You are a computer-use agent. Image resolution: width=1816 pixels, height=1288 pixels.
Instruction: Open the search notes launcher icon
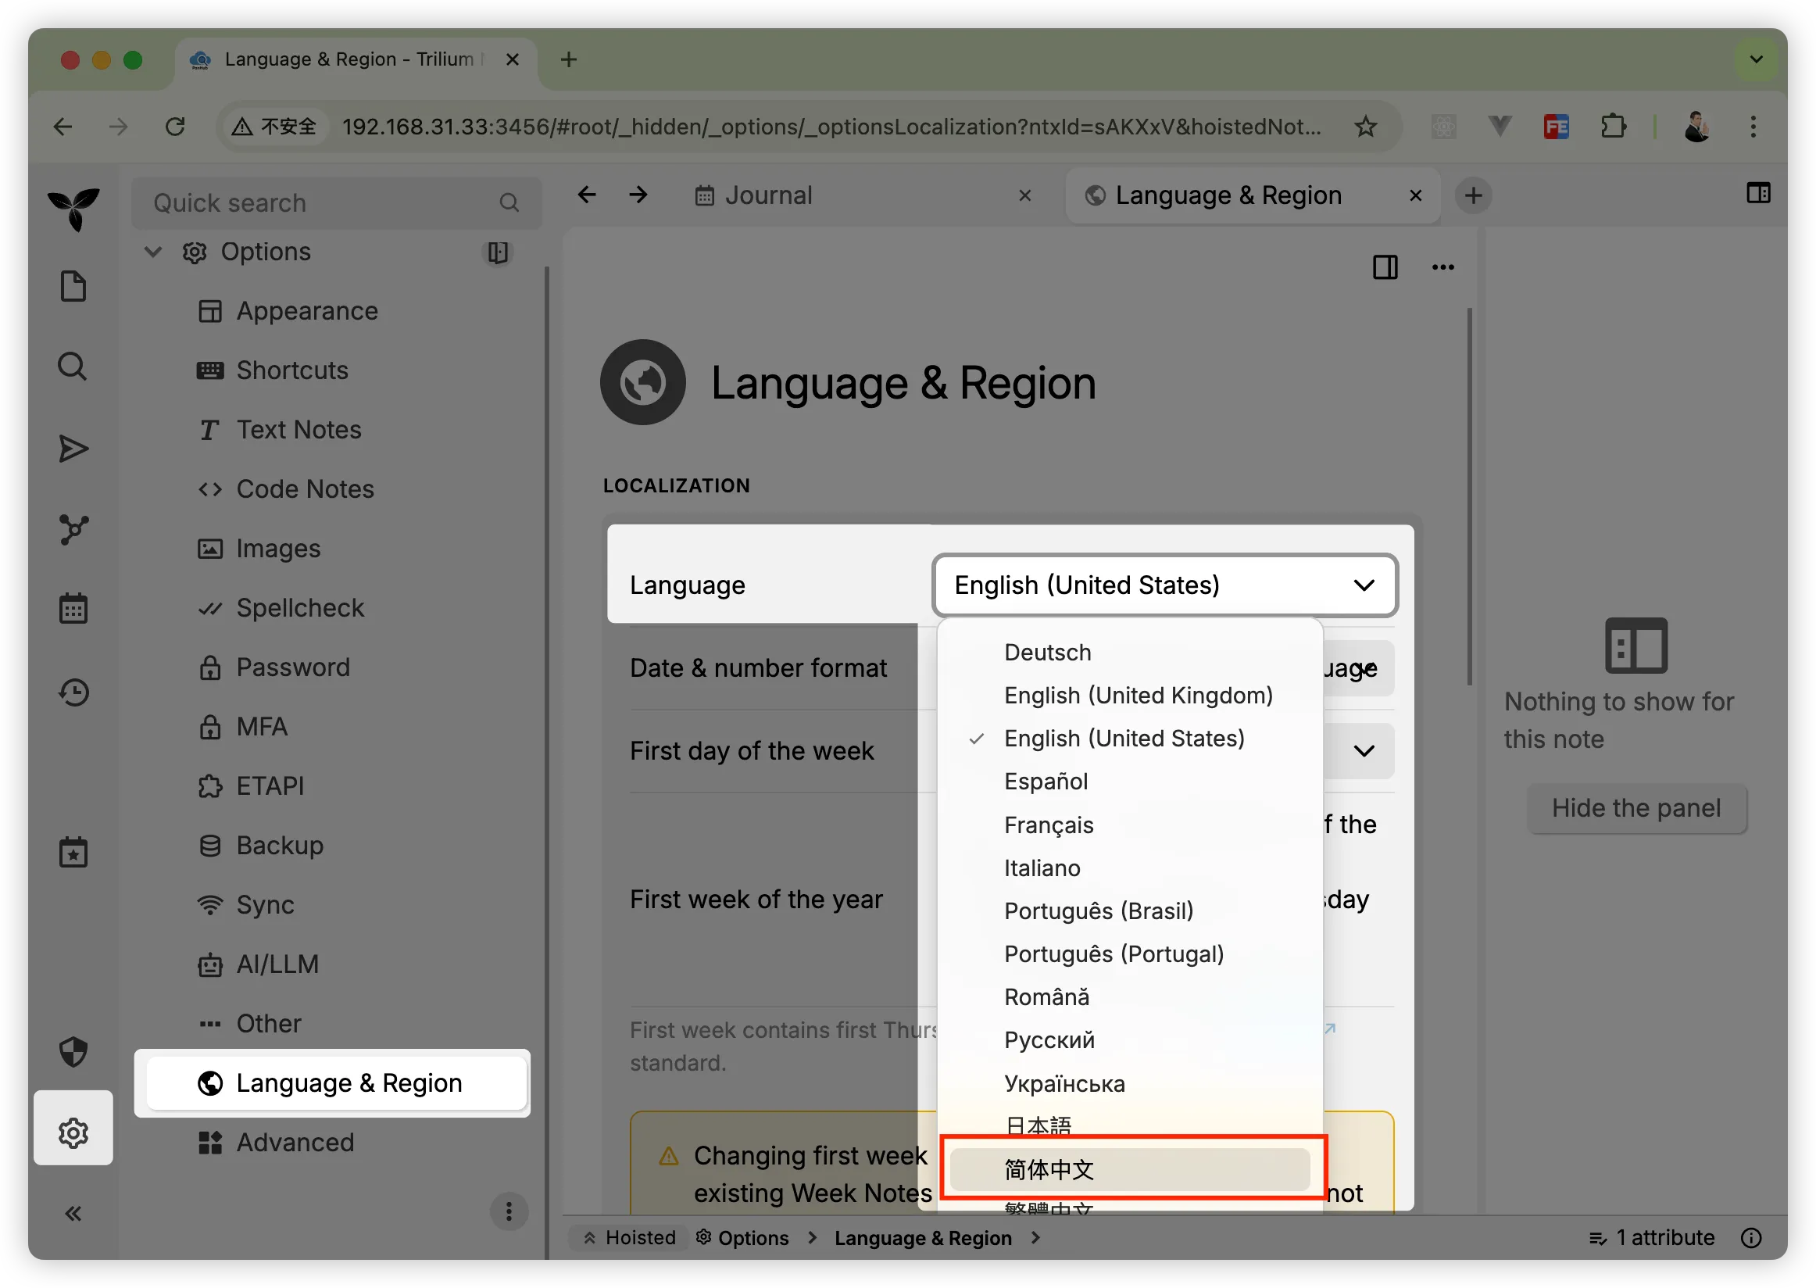coord(73,367)
